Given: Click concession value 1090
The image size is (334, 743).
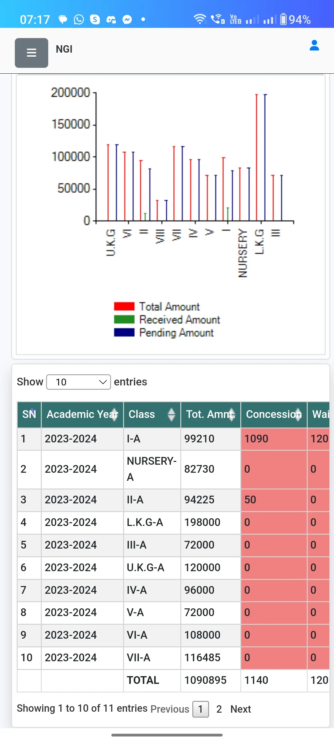Looking at the screenshot, I should coord(256,439).
